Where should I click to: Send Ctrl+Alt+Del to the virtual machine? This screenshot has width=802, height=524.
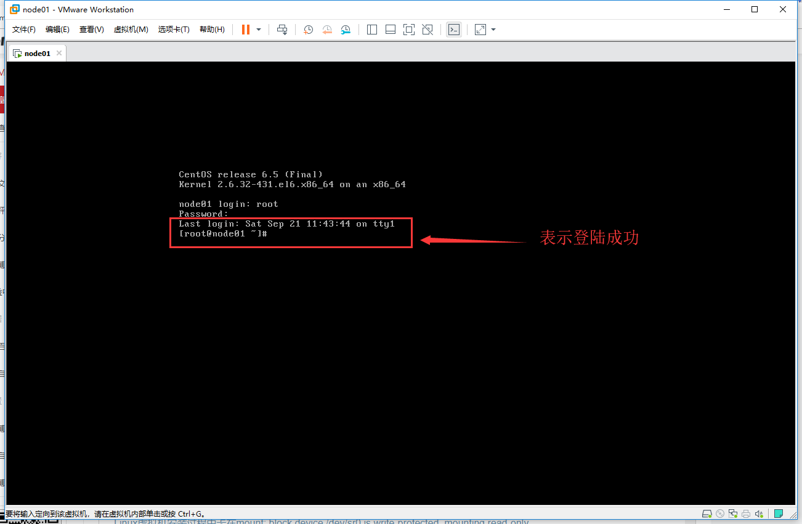pyautogui.click(x=282, y=30)
